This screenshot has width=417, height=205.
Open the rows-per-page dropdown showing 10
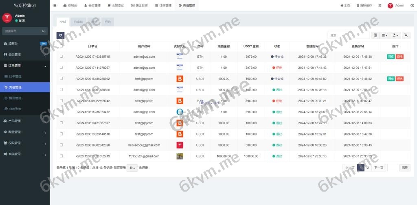pyautogui.click(x=132, y=168)
